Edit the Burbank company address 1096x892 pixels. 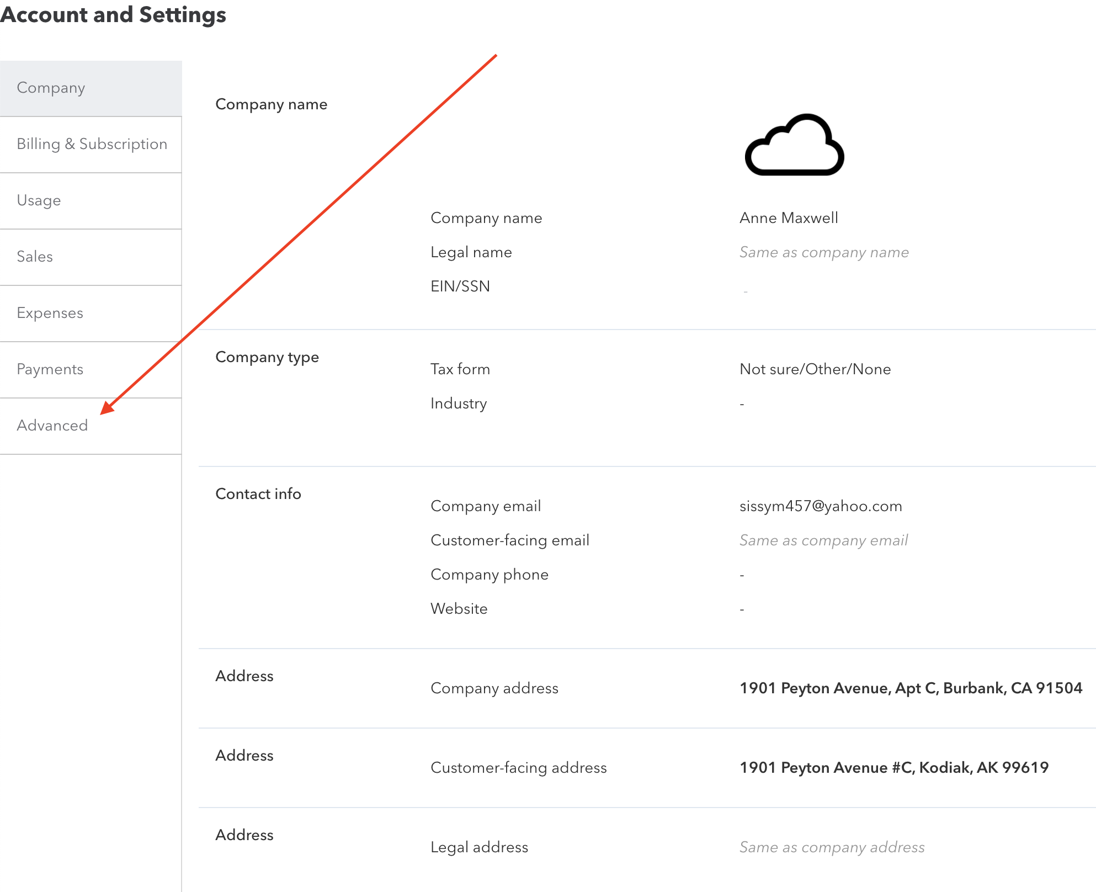tap(911, 688)
